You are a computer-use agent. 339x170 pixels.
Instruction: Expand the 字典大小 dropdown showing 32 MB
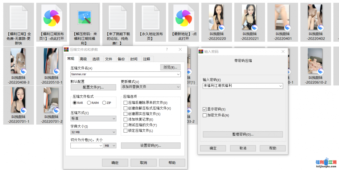(x=93, y=132)
